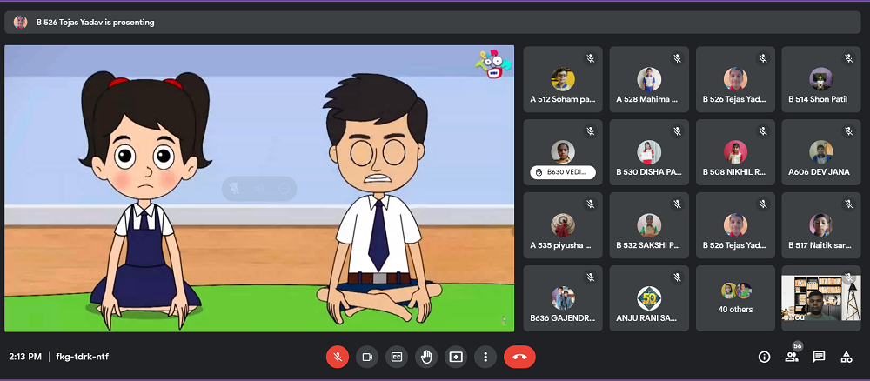Click the presenter avatar in top banner
The width and height of the screenshot is (870, 381).
tap(21, 23)
